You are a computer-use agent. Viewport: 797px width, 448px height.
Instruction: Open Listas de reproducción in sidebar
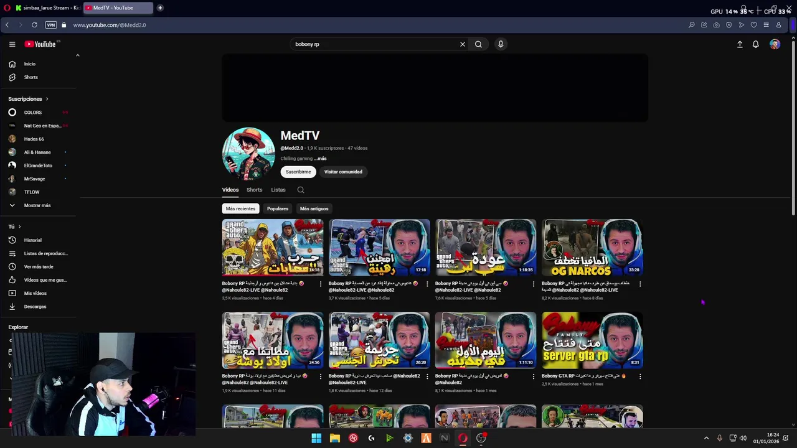(x=39, y=253)
